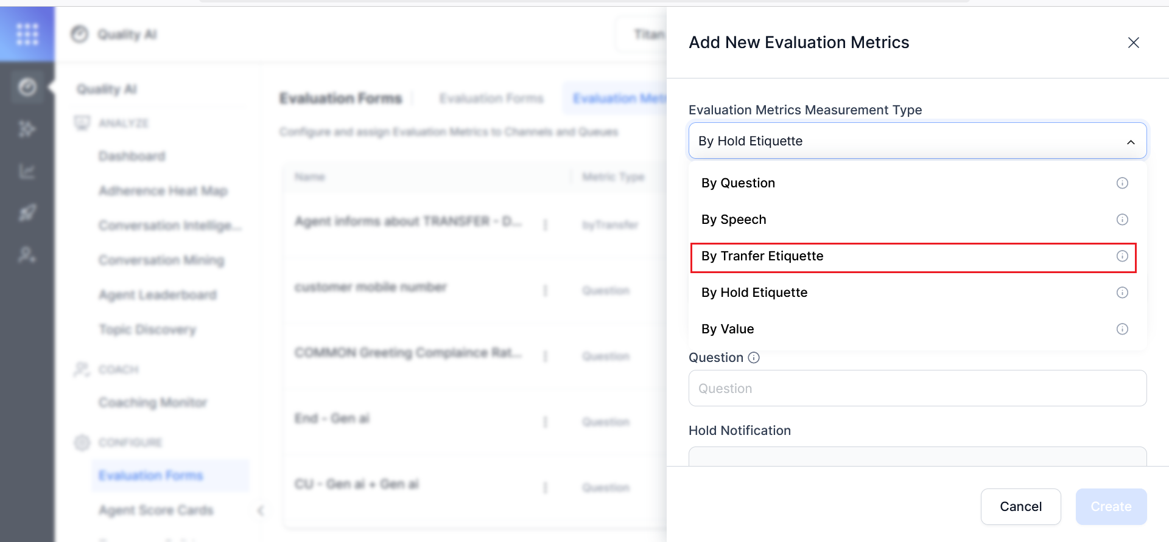Open the apps grid launcher icon
The image size is (1169, 542).
click(27, 34)
